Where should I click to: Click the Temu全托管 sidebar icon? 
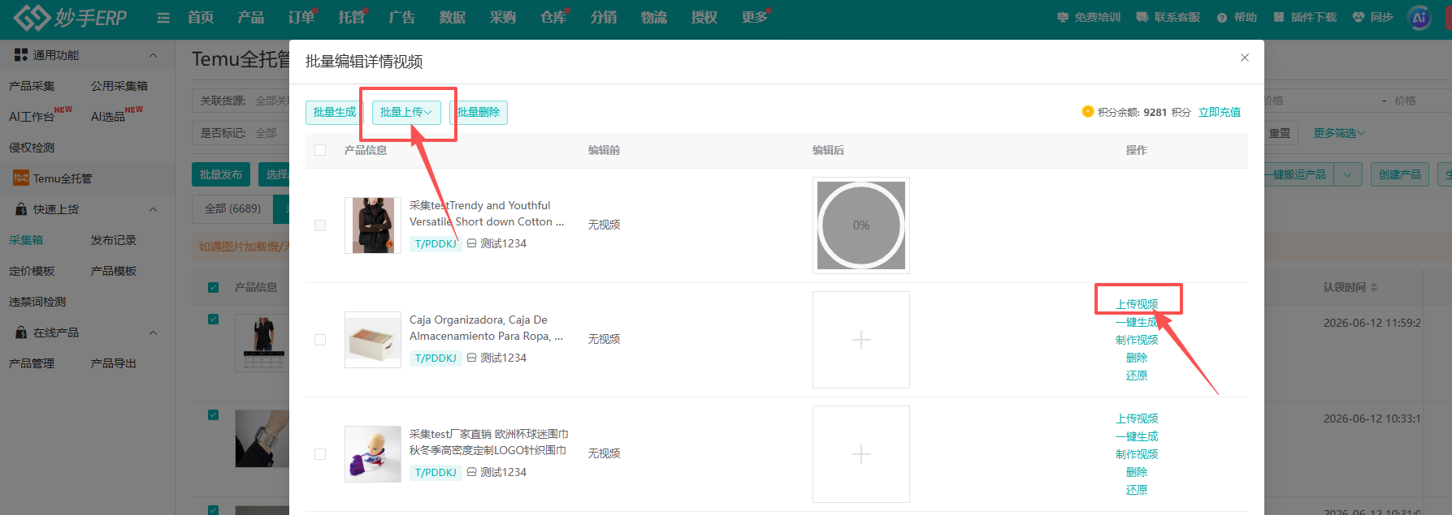(21, 178)
